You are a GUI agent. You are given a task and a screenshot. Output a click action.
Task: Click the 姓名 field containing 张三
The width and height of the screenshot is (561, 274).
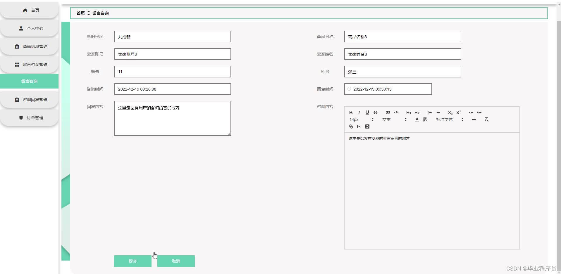point(403,72)
